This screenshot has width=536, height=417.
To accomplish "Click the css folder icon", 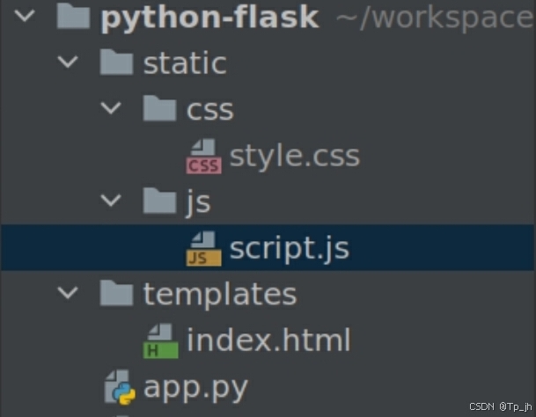I will point(159,108).
